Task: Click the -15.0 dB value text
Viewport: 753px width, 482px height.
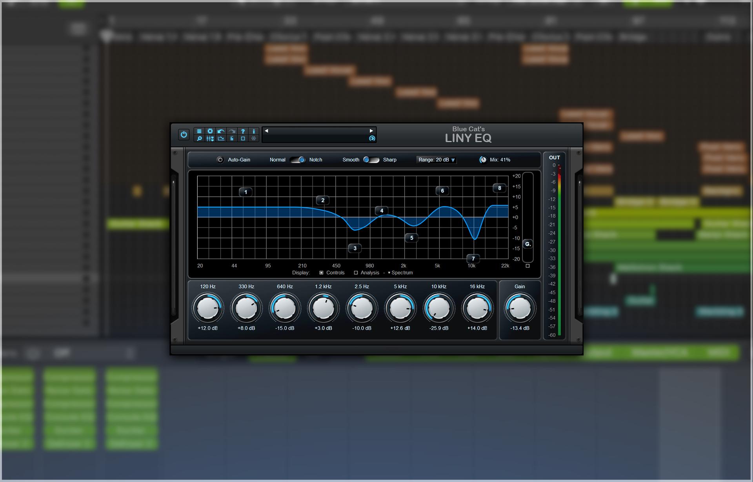Action: pos(285,328)
